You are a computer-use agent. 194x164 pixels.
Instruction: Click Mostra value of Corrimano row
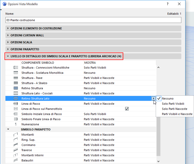pos(99,145)
